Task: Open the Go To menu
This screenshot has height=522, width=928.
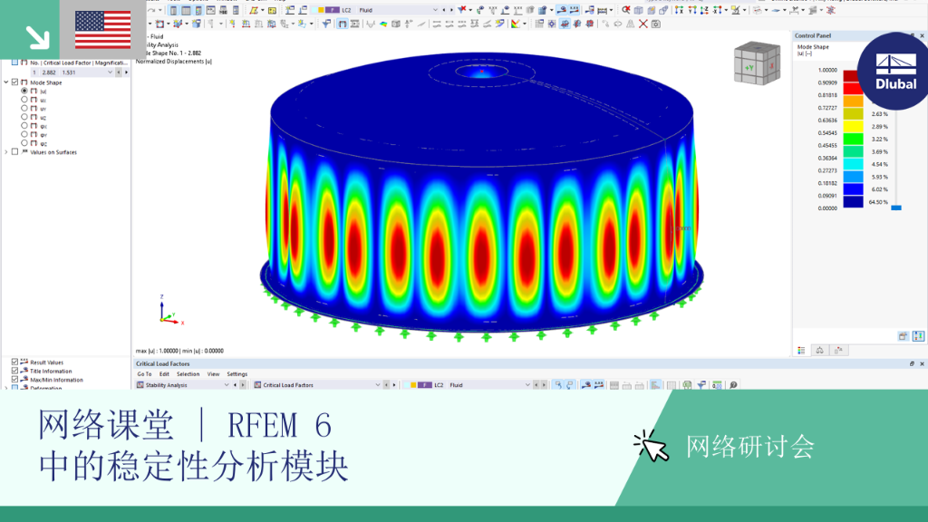Action: pyautogui.click(x=144, y=374)
